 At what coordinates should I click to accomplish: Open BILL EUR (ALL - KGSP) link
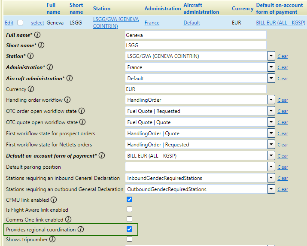(280, 23)
